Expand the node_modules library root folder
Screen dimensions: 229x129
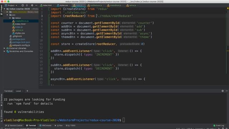coord(7,12)
